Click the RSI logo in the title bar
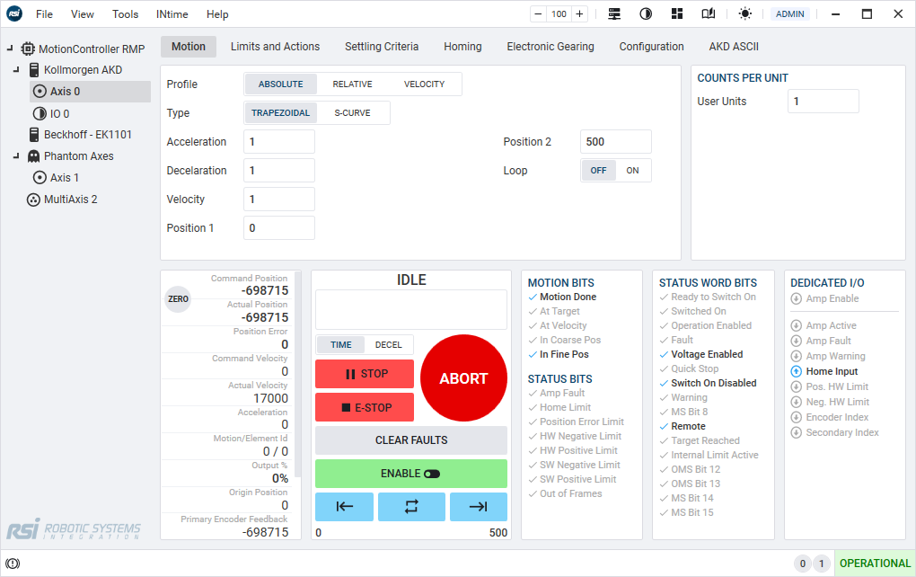916x577 pixels. (x=14, y=13)
